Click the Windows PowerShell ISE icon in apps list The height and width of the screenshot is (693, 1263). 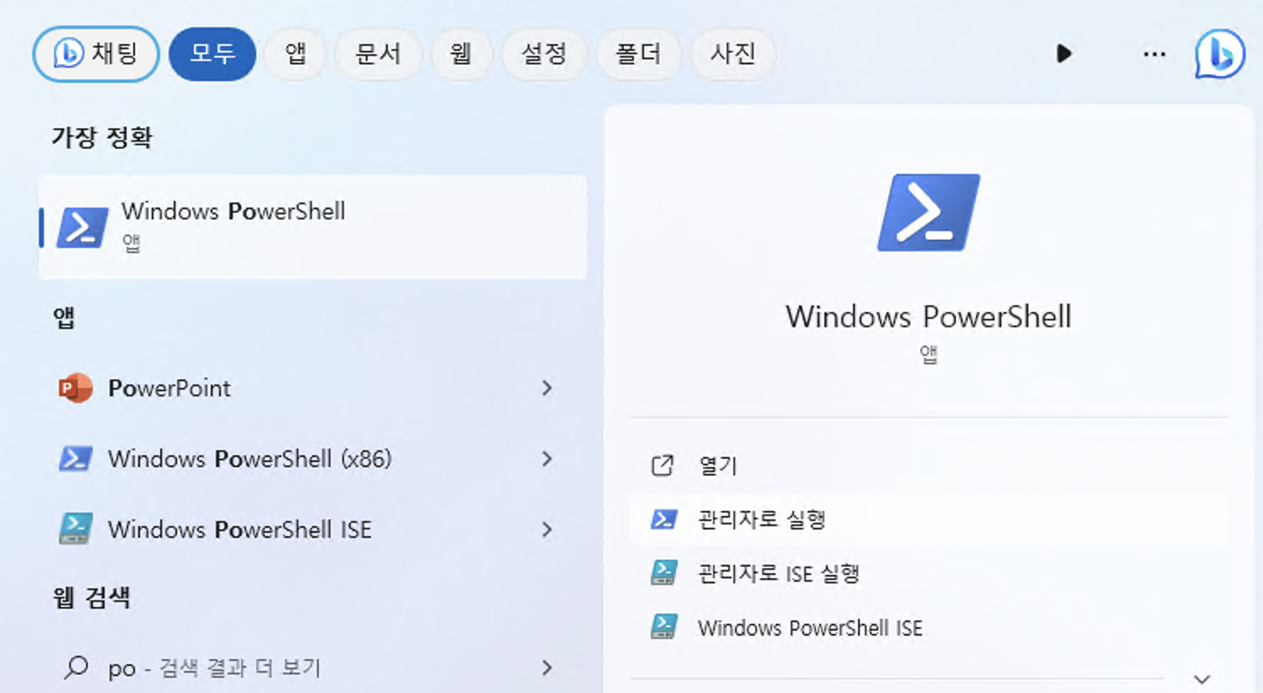75,529
